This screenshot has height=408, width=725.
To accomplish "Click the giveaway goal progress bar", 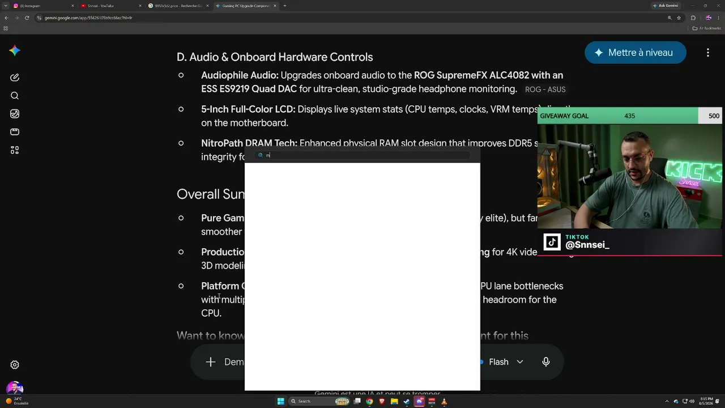I will [x=629, y=116].
